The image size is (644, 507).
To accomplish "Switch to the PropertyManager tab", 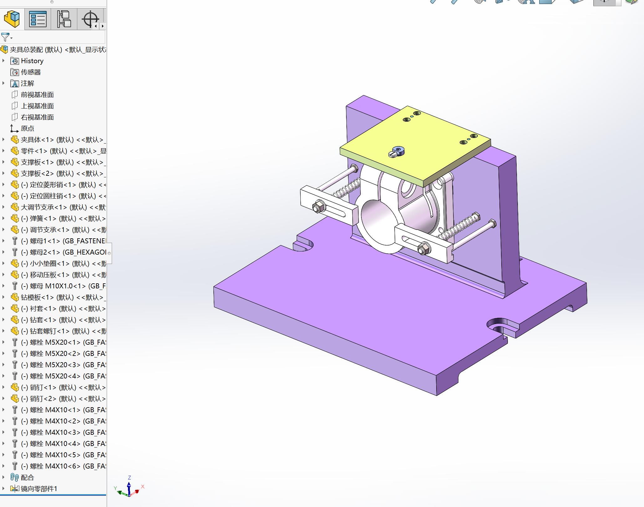I will pyautogui.click(x=38, y=19).
